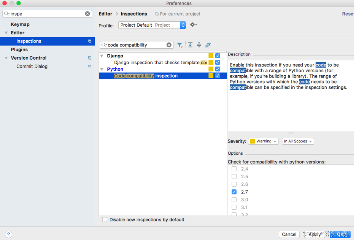The width and height of the screenshot is (354, 240).
Task: Clear the inspe sidebar search text
Action: click(87, 14)
